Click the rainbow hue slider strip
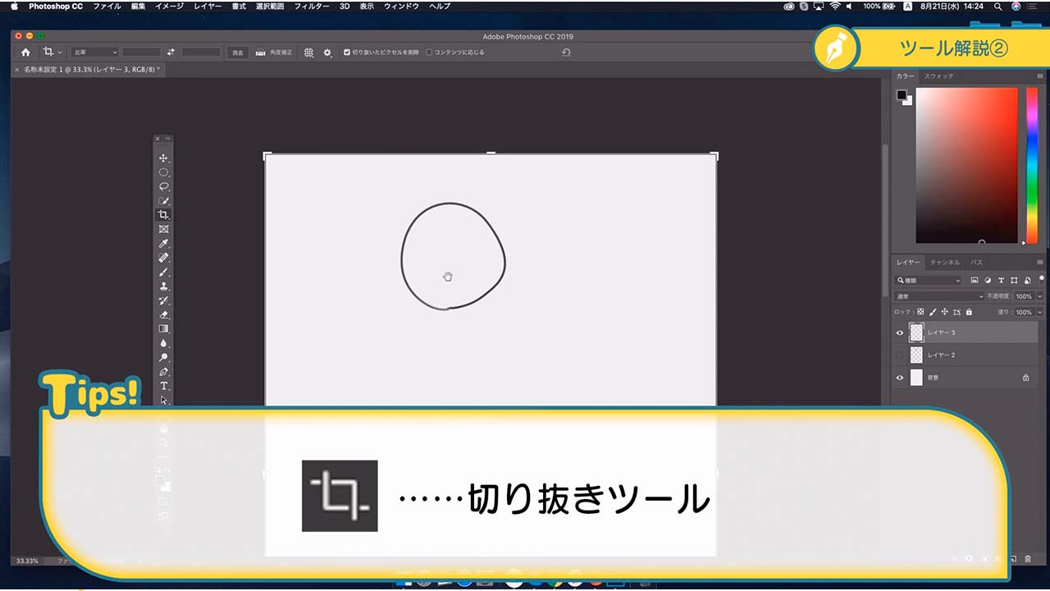 (x=1032, y=164)
